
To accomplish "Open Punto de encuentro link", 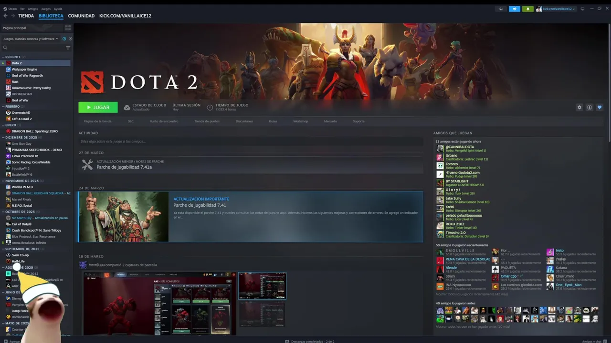I will (164, 121).
